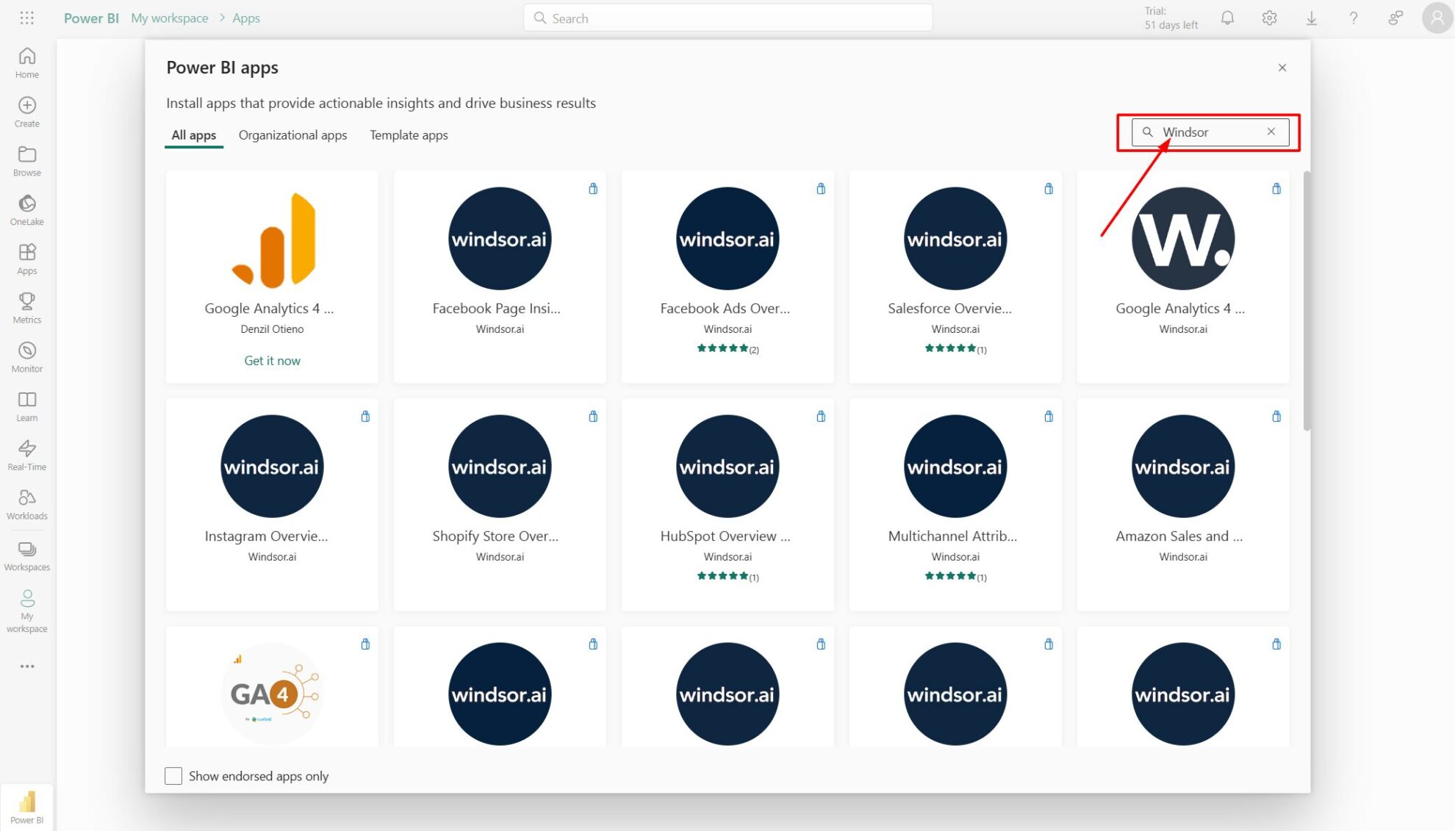Open Multichannel Attribution app card
1455x831 pixels.
(x=955, y=505)
